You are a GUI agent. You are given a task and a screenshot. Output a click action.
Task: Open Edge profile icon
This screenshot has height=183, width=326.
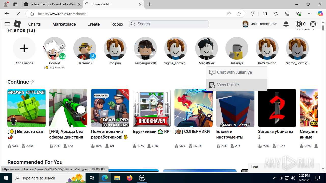coord(6,4)
